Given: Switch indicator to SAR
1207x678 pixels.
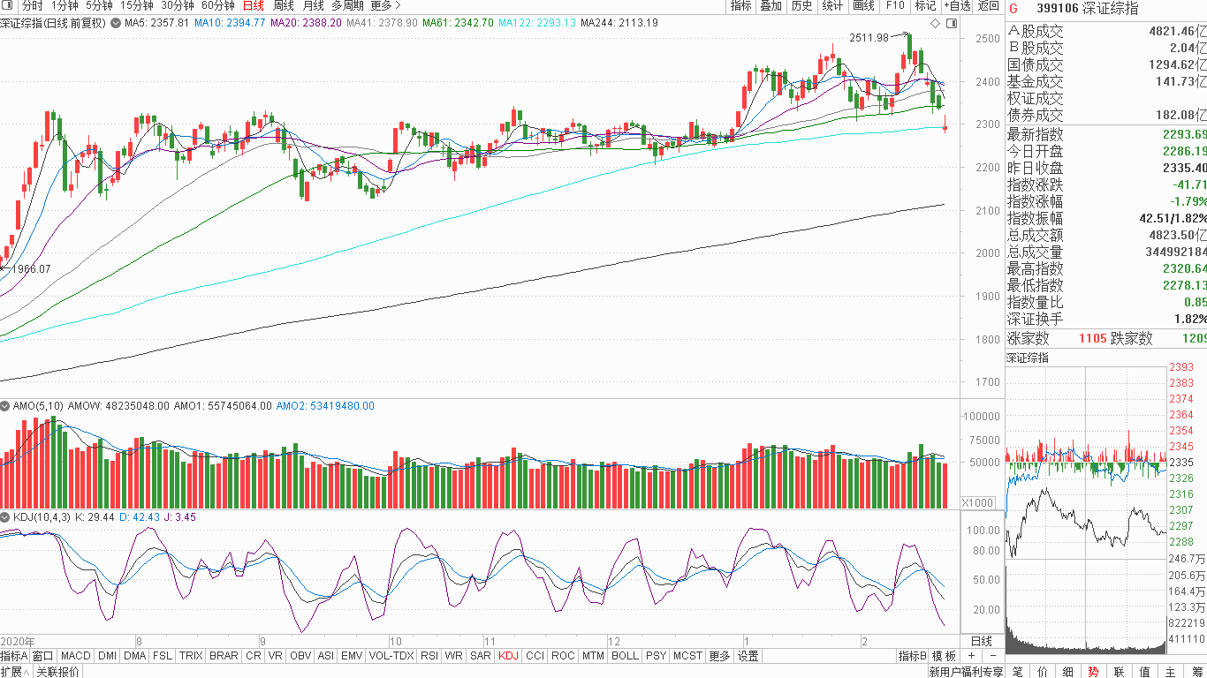Looking at the screenshot, I should pyautogui.click(x=481, y=656).
